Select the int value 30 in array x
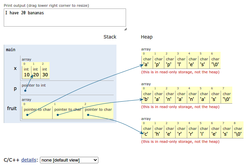 (45, 75)
